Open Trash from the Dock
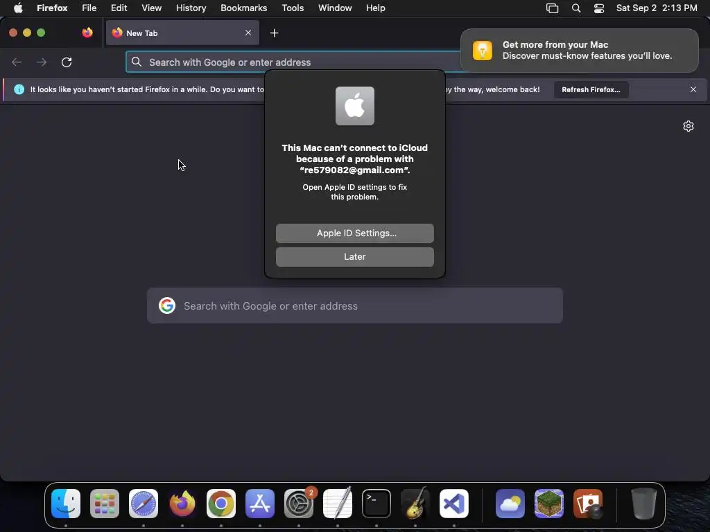The height and width of the screenshot is (532, 710). [x=644, y=504]
